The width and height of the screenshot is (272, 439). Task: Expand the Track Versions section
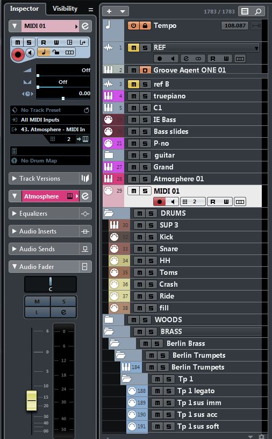pos(15,179)
